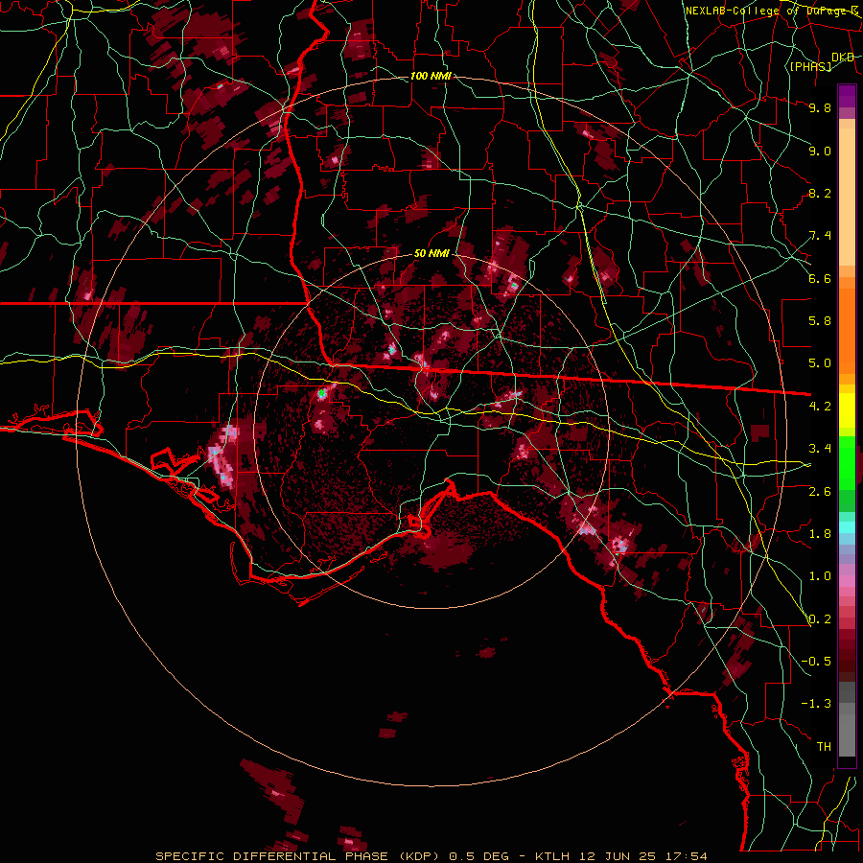863x863 pixels.
Task: Pick the pale peach segment of color bar
Action: (x=847, y=197)
